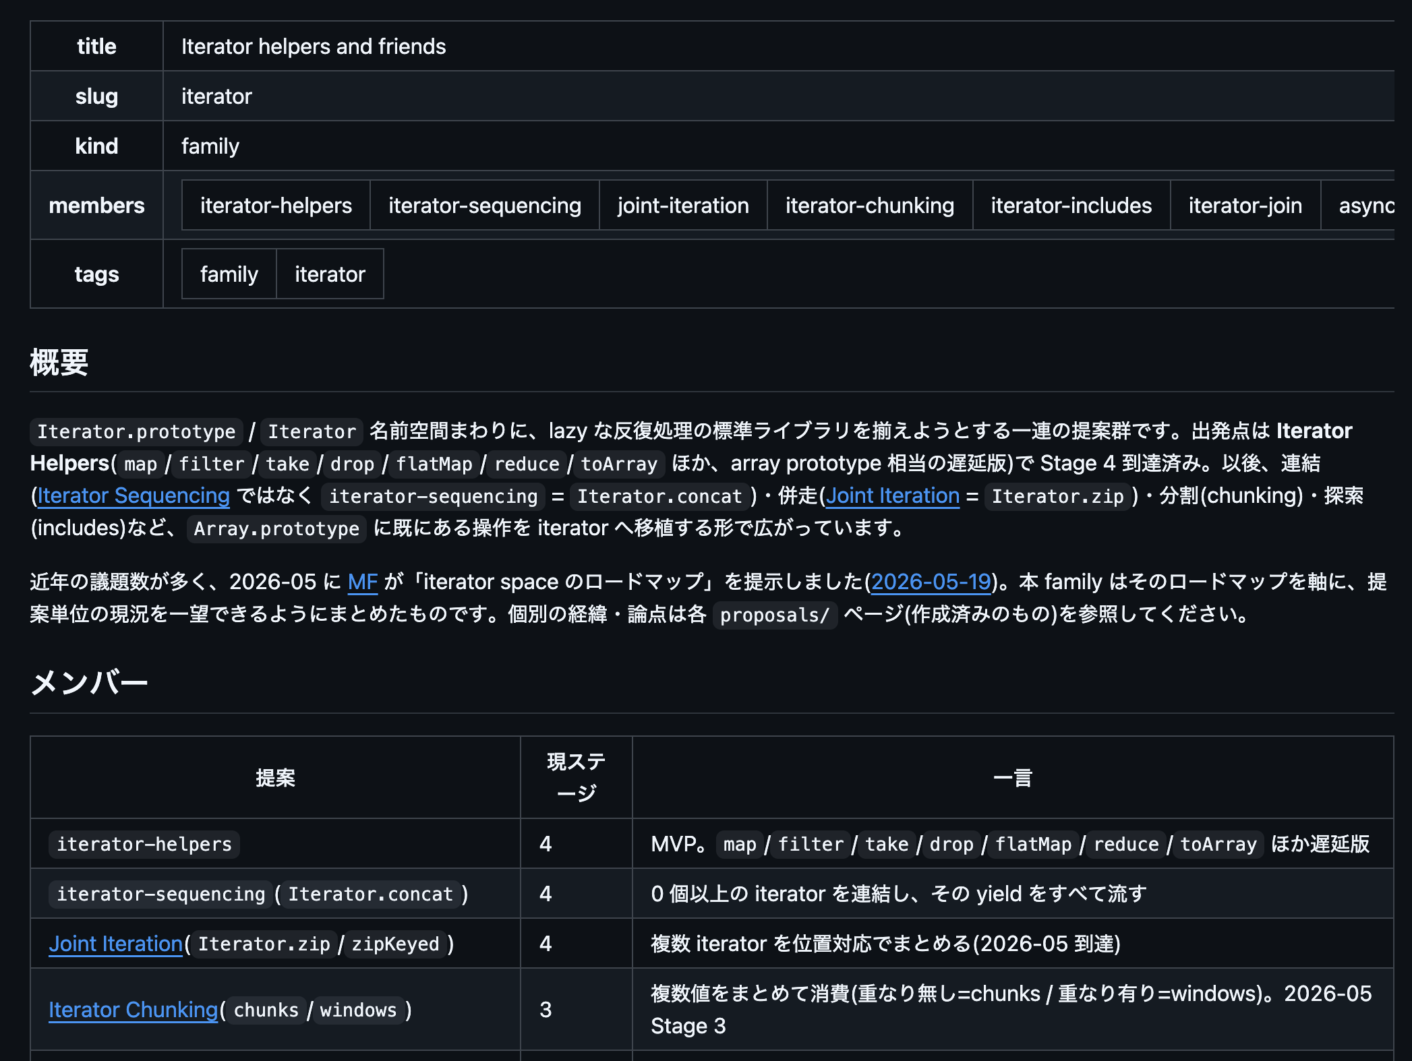Click the toArray code in members table
Viewport: 1412px width, 1061px height.
pyautogui.click(x=1218, y=843)
